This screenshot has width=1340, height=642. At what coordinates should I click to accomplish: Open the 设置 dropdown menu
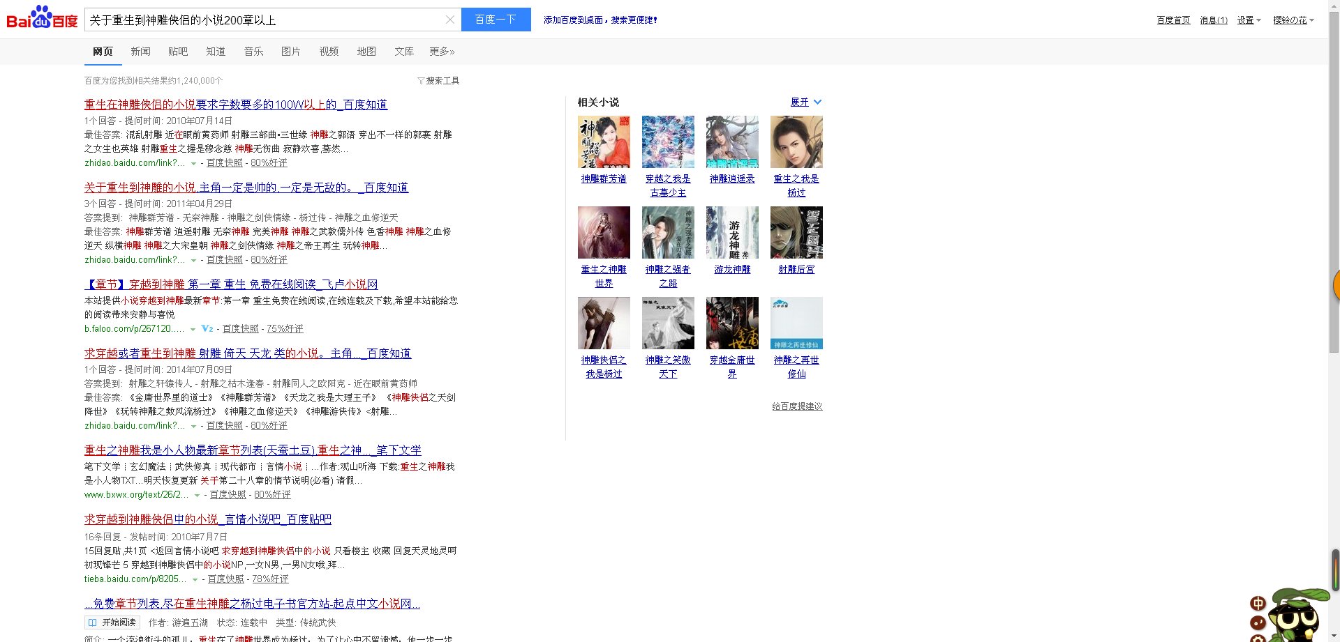[x=1249, y=20]
